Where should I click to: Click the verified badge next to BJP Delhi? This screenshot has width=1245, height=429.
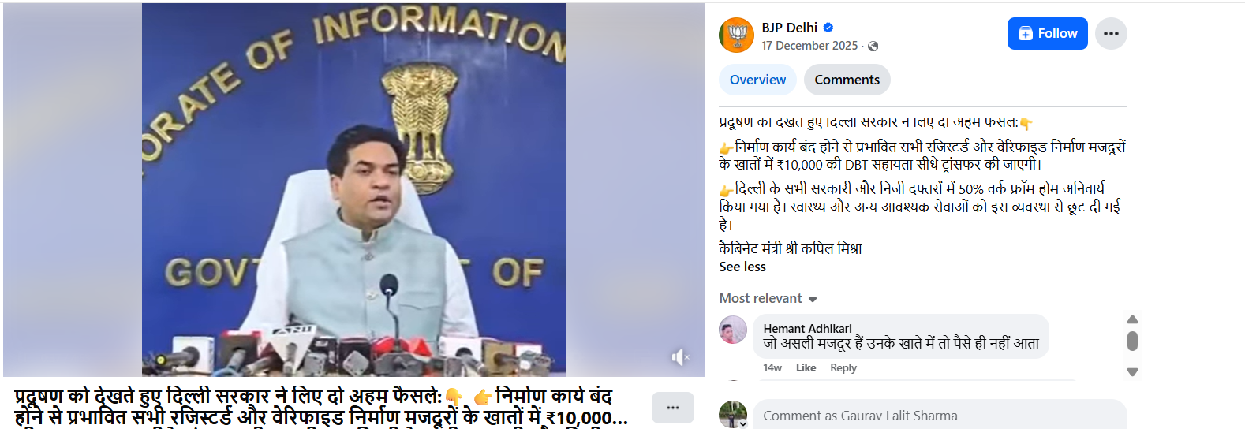coord(828,28)
